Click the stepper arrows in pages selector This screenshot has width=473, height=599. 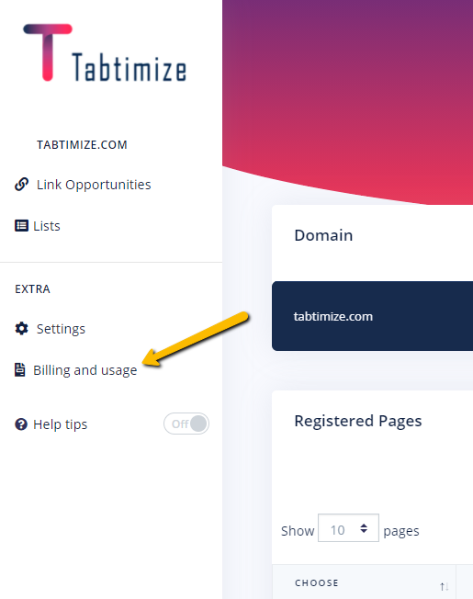pos(364,528)
